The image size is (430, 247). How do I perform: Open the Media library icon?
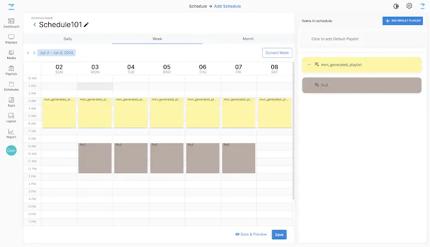[x=11, y=53]
